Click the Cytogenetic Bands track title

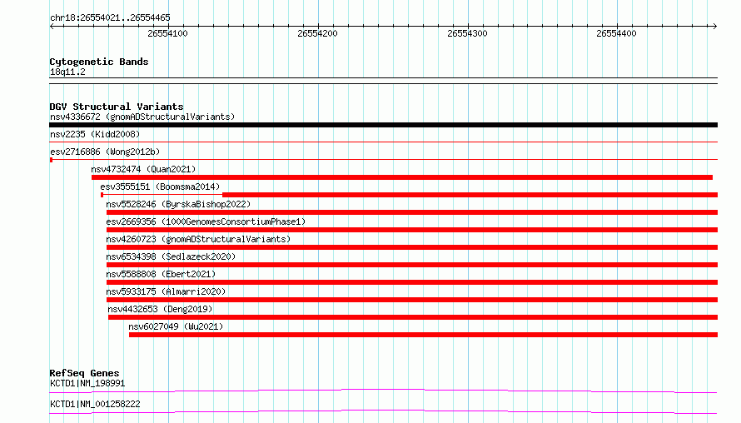99,62
